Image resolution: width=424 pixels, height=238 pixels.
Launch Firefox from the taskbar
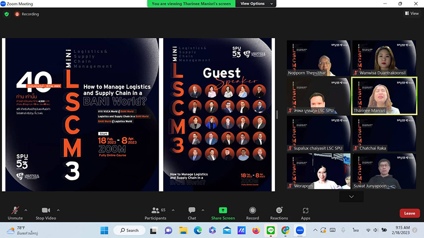[256, 231]
